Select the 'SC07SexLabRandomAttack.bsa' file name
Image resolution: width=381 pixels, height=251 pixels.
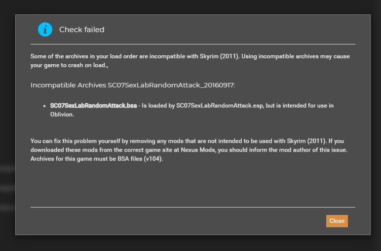click(x=93, y=106)
